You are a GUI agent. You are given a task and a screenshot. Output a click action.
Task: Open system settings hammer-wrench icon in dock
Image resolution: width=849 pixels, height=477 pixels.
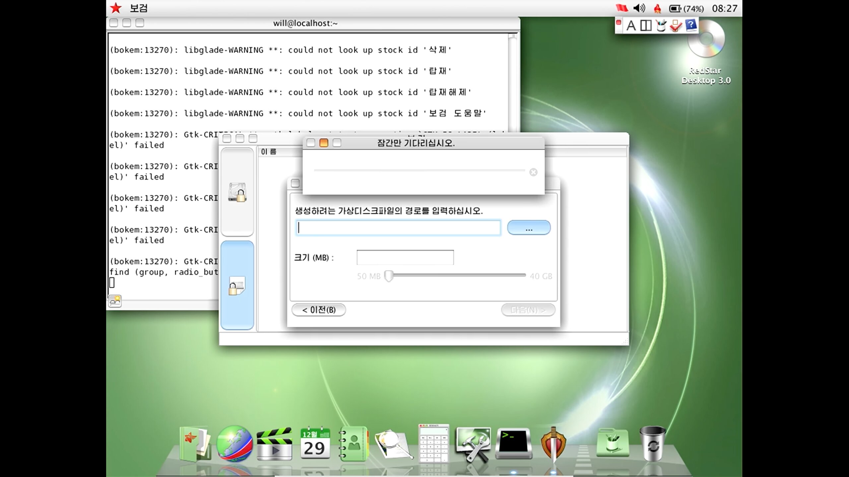(473, 444)
